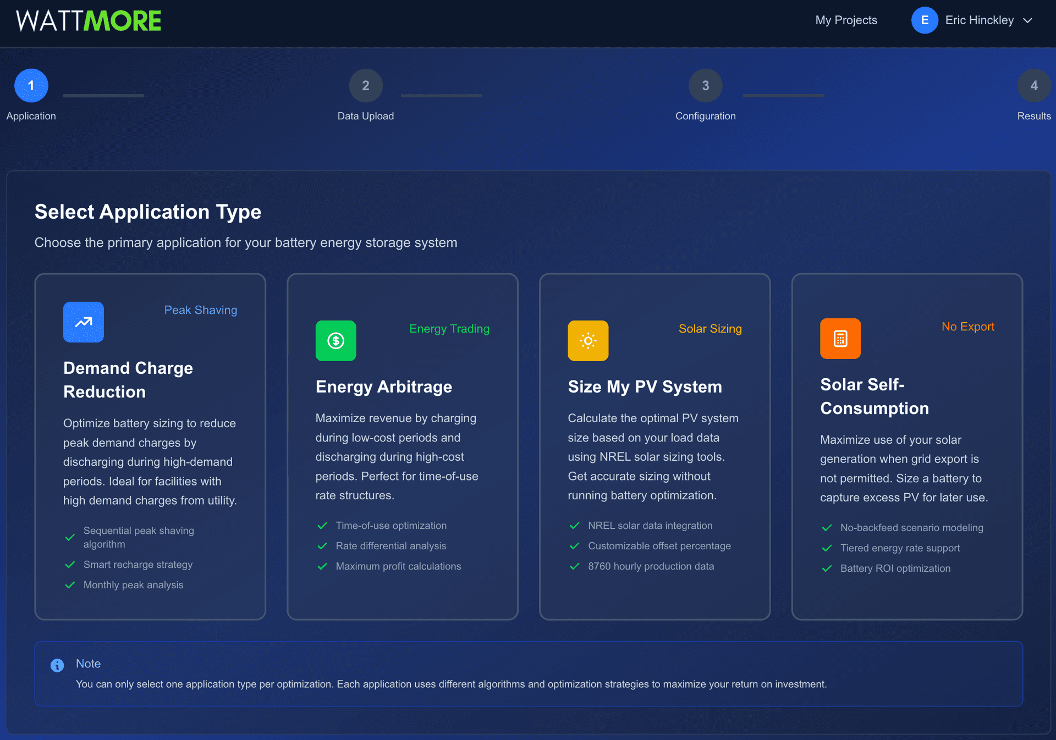
Task: Click the step 4 Results circle
Action: [x=1035, y=85]
